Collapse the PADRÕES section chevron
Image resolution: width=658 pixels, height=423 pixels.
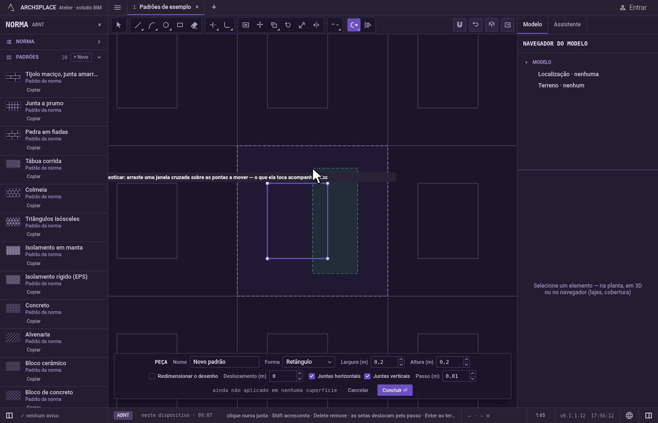pos(99,57)
